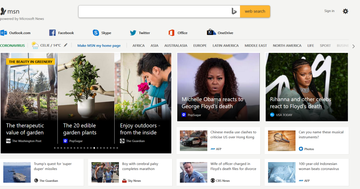Click Sign in link
This screenshot has width=360, height=189.
329,11
